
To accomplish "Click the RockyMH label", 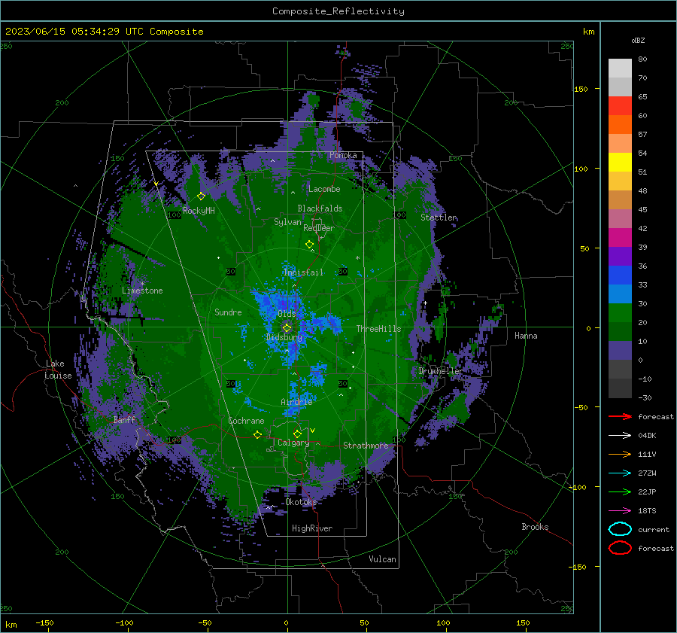I will point(199,211).
